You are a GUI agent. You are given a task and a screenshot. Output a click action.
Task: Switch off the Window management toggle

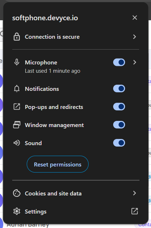pos(119,125)
